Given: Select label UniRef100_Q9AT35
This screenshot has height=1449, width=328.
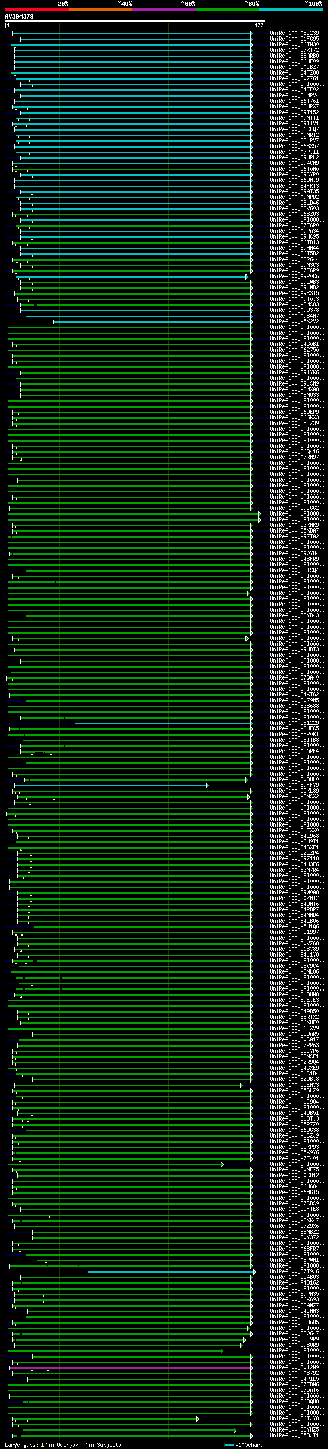Looking at the screenshot, I should click(294, 191).
